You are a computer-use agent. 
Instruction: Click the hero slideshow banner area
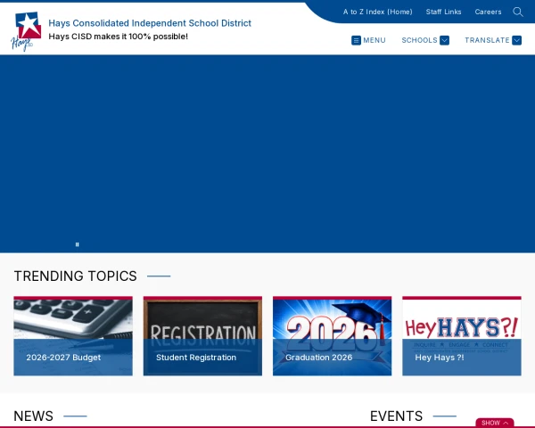(267, 153)
